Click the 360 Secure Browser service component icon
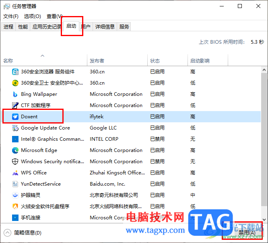The width and height of the screenshot is (268, 243). (x=15, y=72)
